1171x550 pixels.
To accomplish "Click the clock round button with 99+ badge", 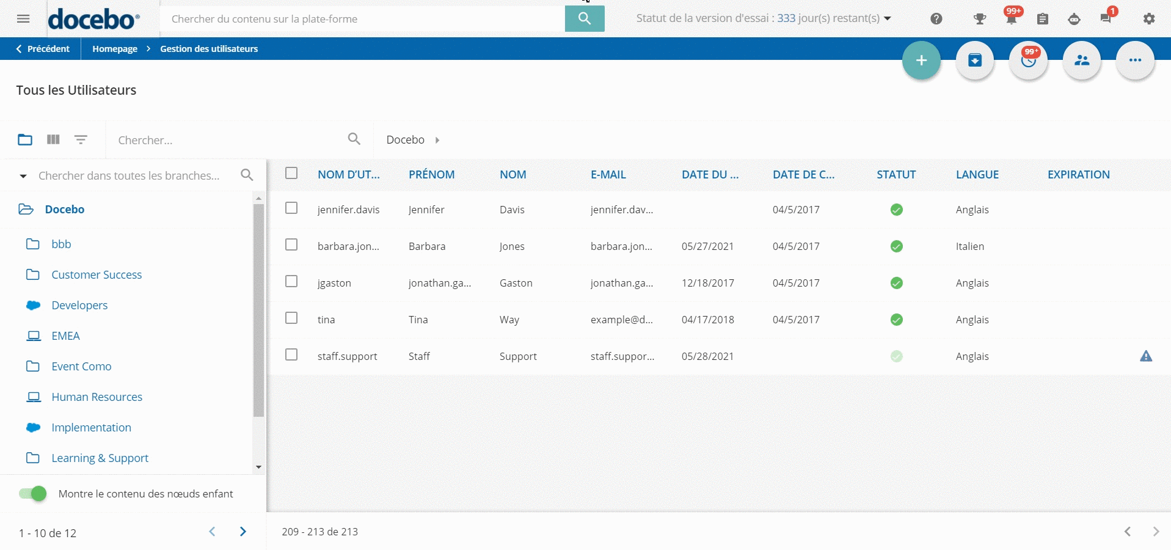I will [x=1029, y=60].
